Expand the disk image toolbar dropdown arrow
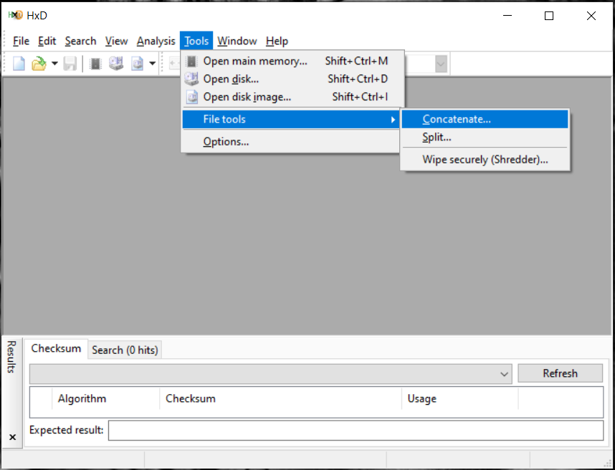 (x=153, y=63)
